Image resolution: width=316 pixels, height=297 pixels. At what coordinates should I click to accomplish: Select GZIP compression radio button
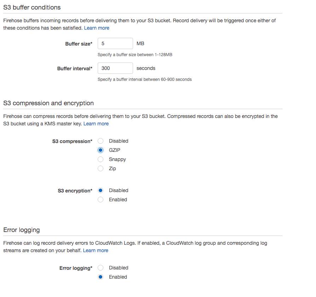[x=100, y=150]
